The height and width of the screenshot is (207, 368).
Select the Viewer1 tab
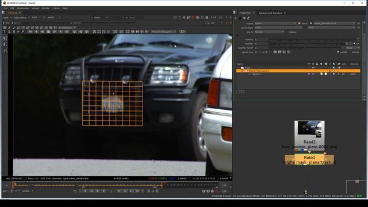click(x=13, y=13)
